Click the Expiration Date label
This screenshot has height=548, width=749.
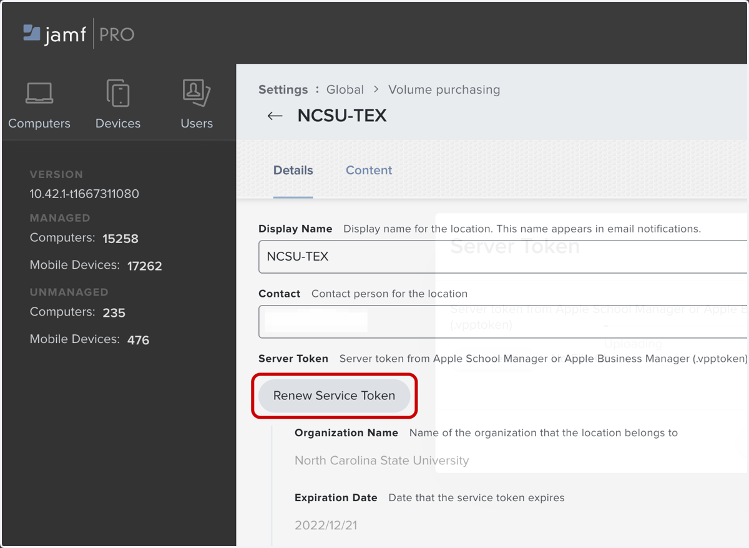click(336, 498)
